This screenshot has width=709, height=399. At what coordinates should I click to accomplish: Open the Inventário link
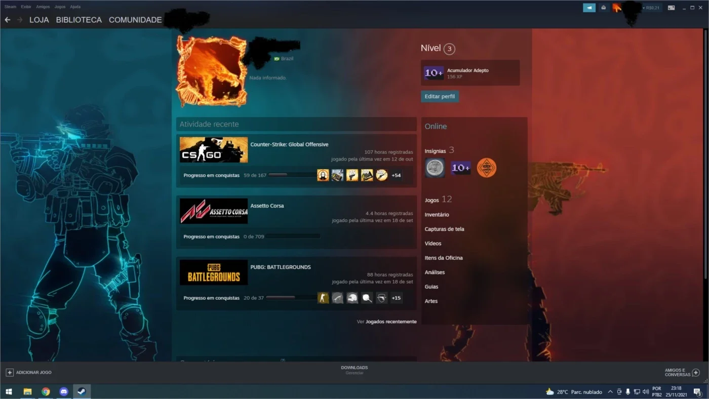[437, 215]
